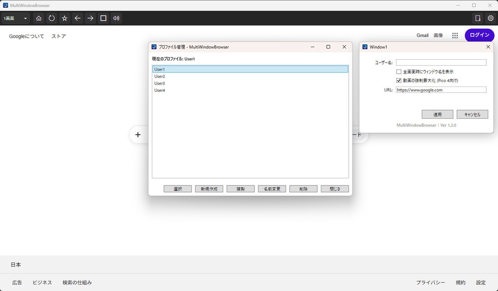Click the home icon in the toolbar
The height and width of the screenshot is (291, 498).
(38, 18)
